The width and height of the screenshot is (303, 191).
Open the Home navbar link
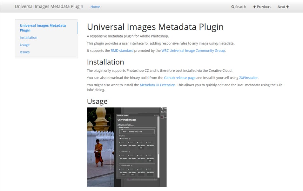pos(95,7)
